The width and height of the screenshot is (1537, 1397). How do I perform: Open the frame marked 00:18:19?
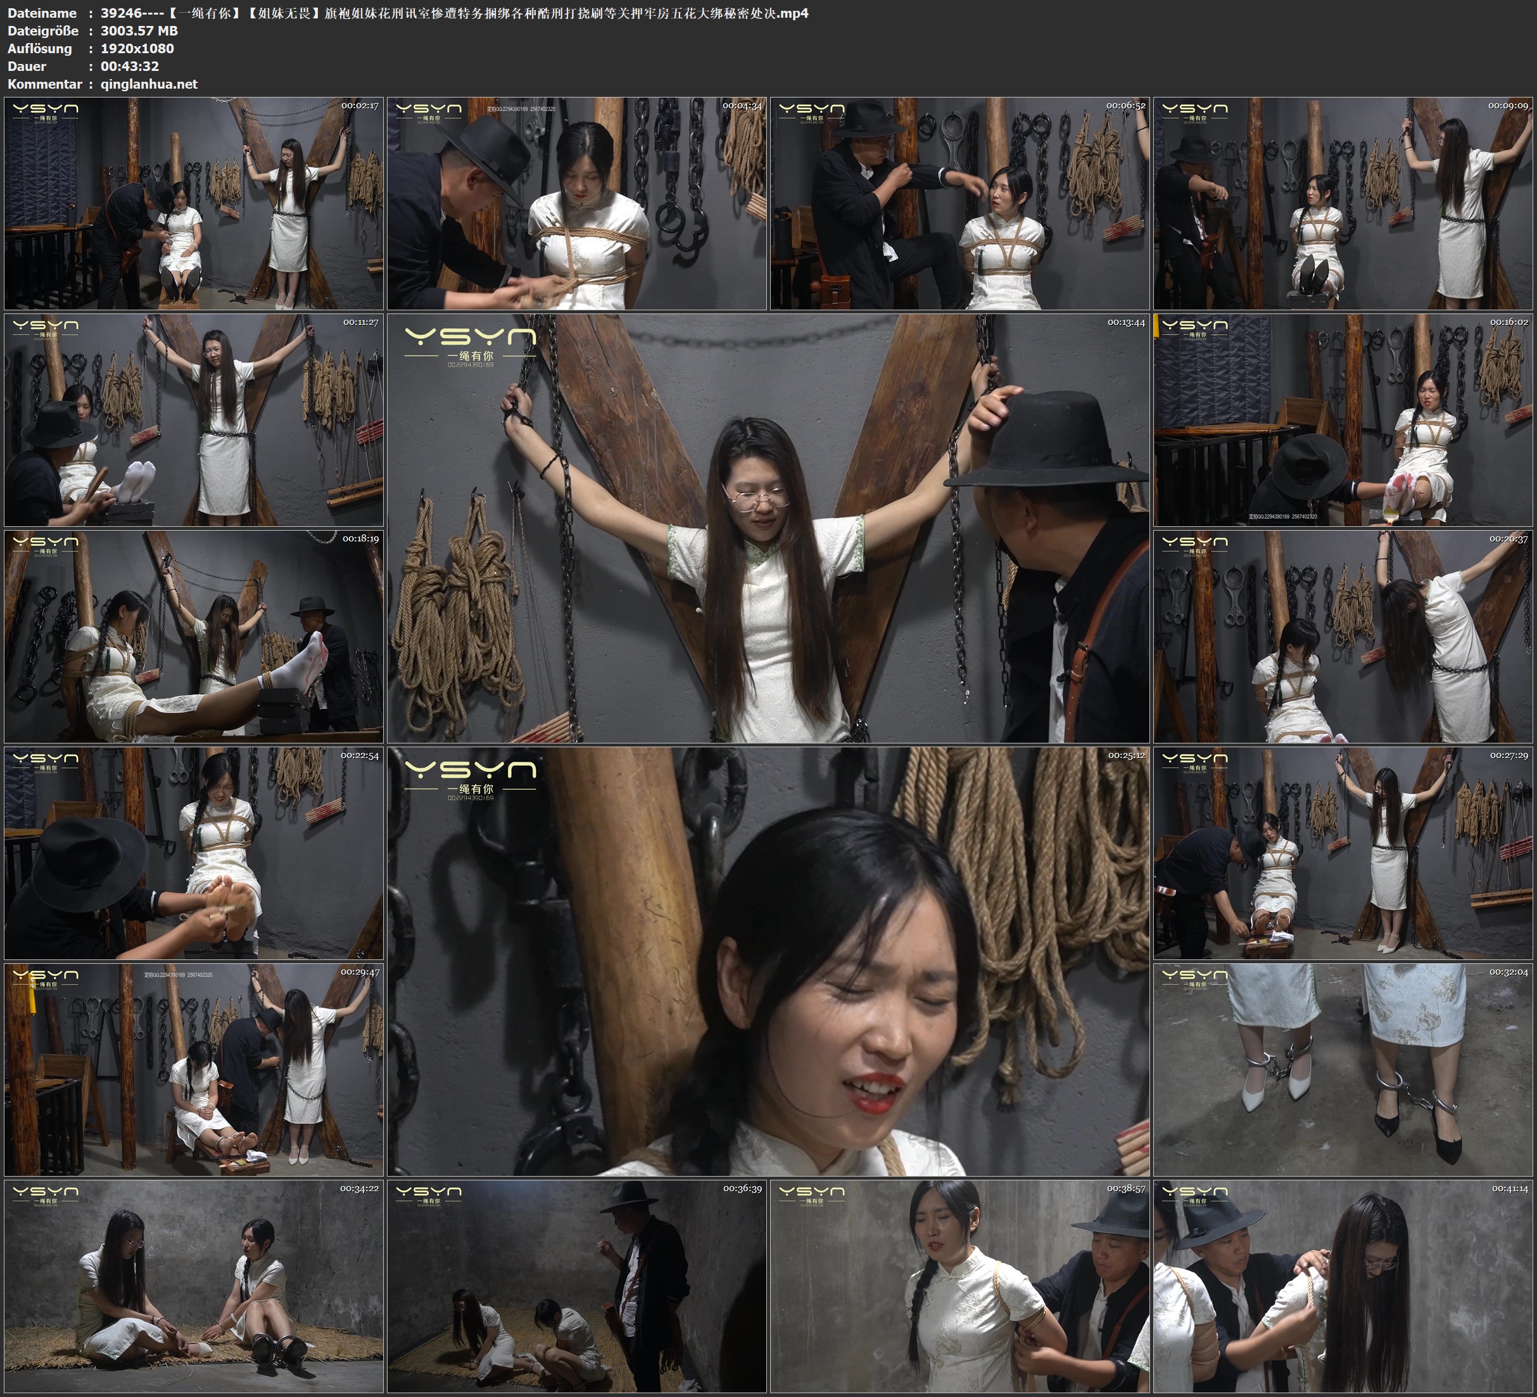(194, 636)
